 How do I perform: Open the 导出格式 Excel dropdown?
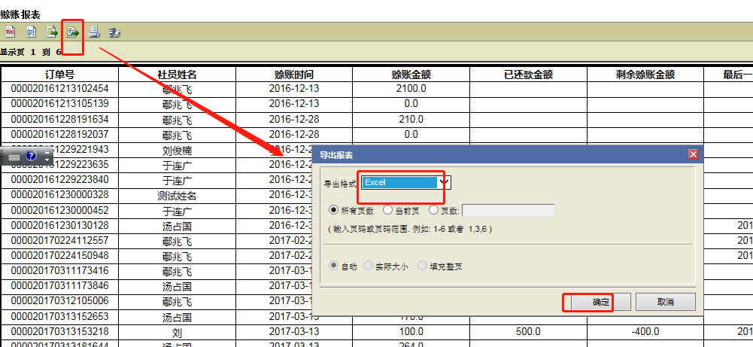[405, 183]
